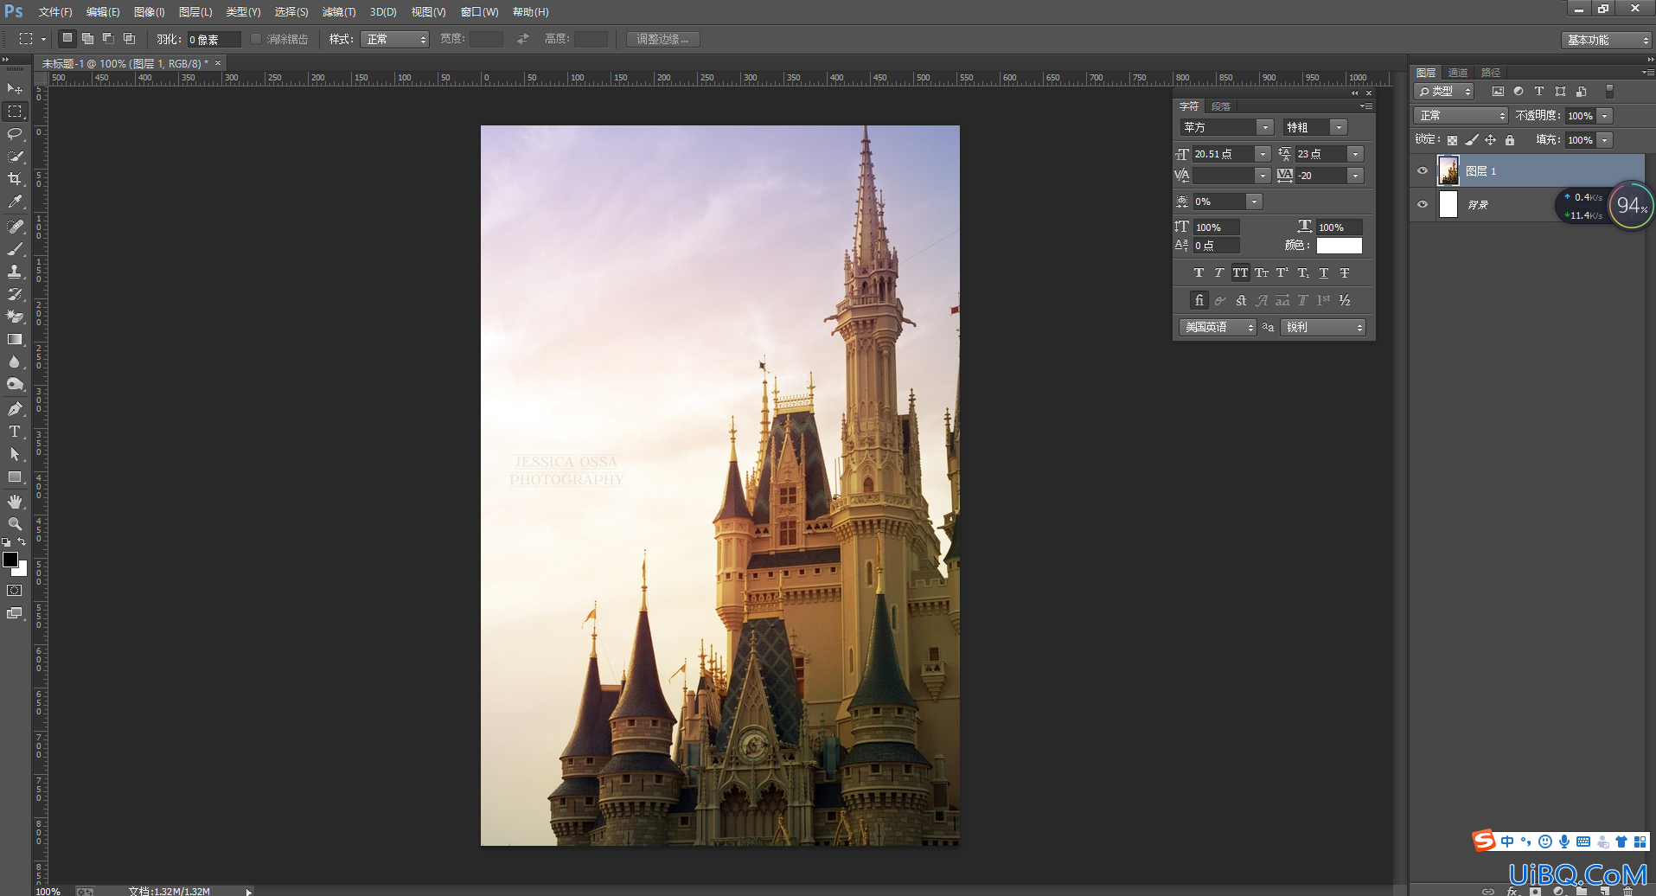The height and width of the screenshot is (896, 1656).
Task: Select the Hand tool
Action: coord(15,502)
